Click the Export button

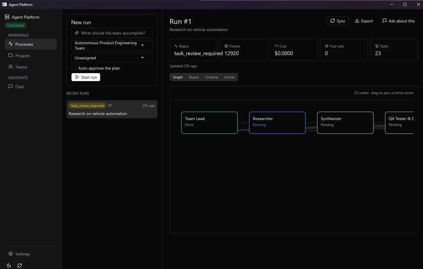pos(364,21)
